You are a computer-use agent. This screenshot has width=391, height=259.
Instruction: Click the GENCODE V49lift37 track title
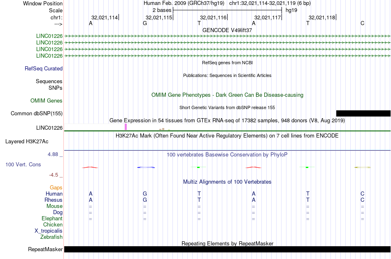click(227, 30)
